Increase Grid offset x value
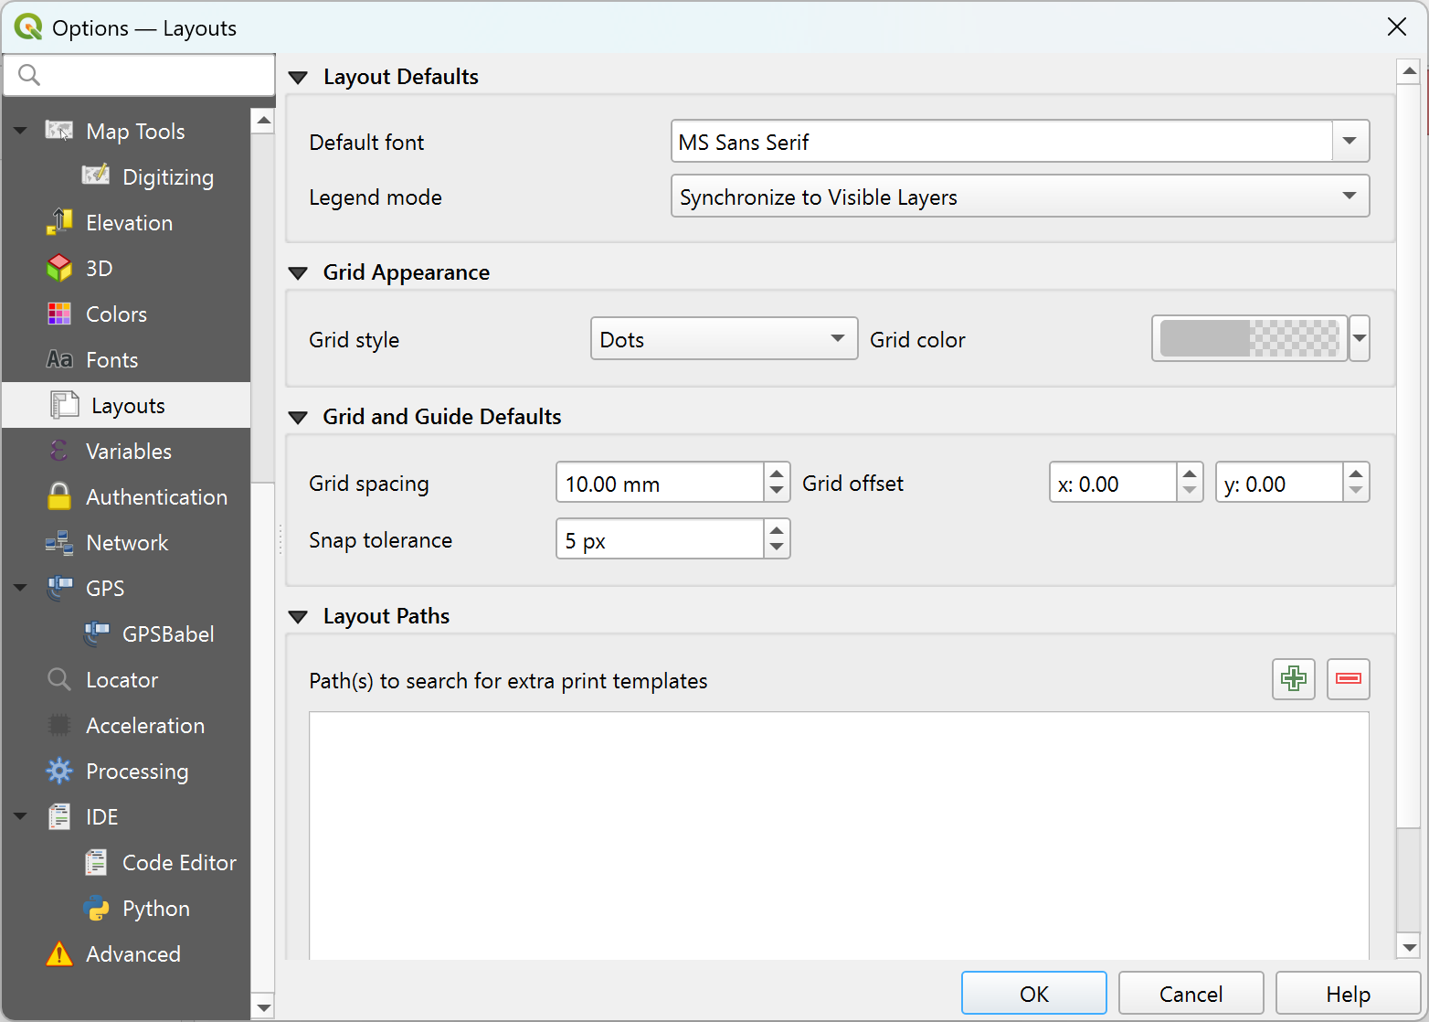Viewport: 1429px width, 1022px height. [1190, 474]
